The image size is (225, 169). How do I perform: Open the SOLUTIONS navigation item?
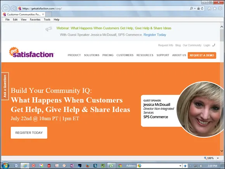pyautogui.click(x=92, y=55)
